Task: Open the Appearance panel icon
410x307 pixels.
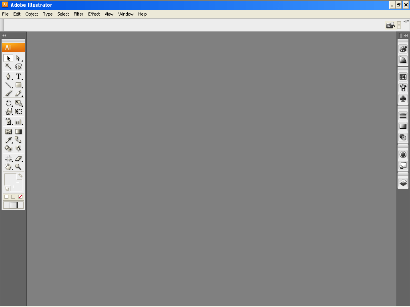Action: tap(403, 155)
